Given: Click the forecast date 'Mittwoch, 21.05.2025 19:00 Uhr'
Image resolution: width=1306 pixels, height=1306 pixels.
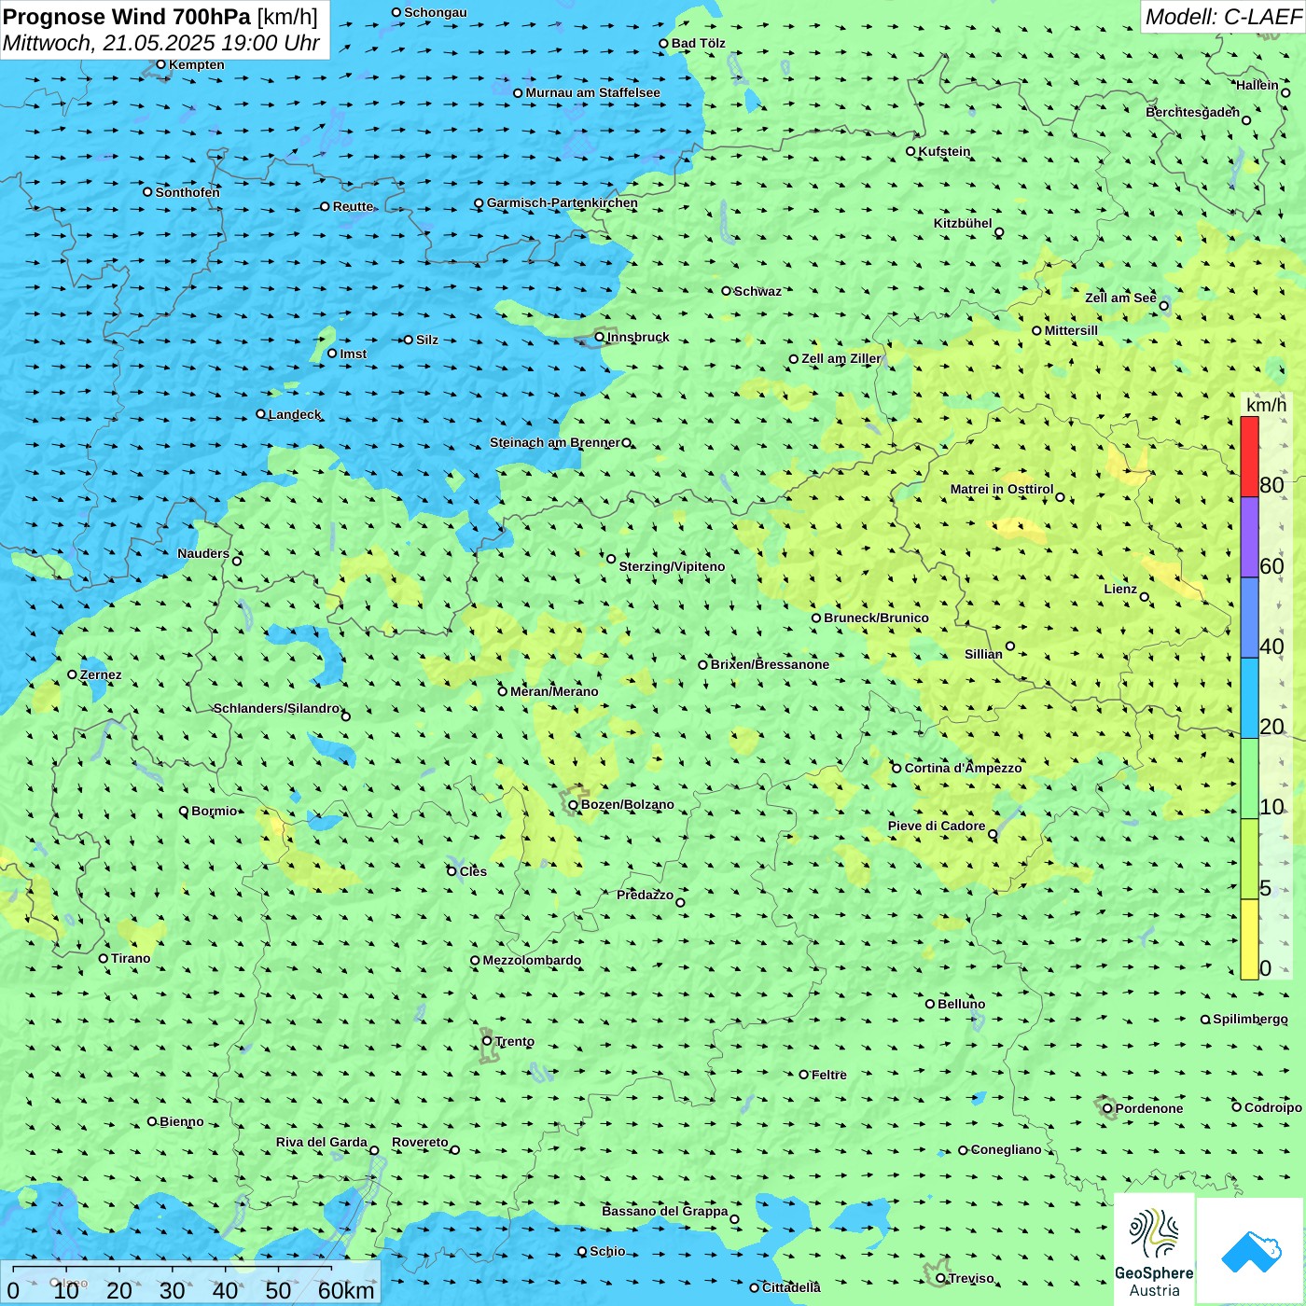Looking at the screenshot, I should point(160,43).
